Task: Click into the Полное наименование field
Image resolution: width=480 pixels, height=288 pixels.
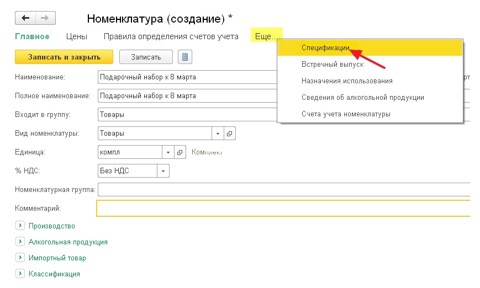Action: (187, 95)
